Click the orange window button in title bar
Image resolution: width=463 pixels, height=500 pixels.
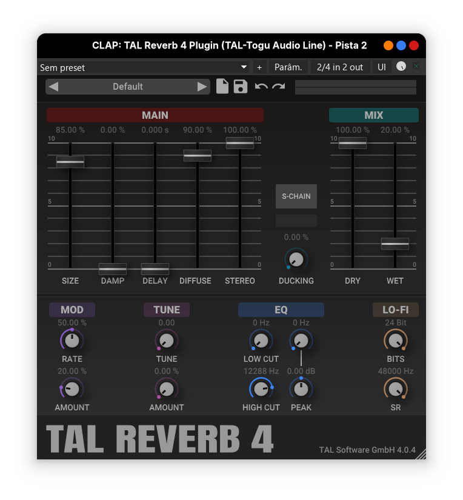tap(388, 45)
